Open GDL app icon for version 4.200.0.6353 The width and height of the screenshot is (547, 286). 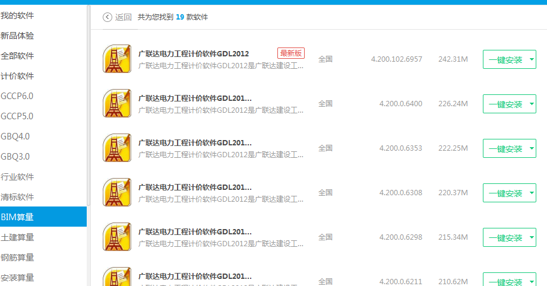[x=117, y=148]
